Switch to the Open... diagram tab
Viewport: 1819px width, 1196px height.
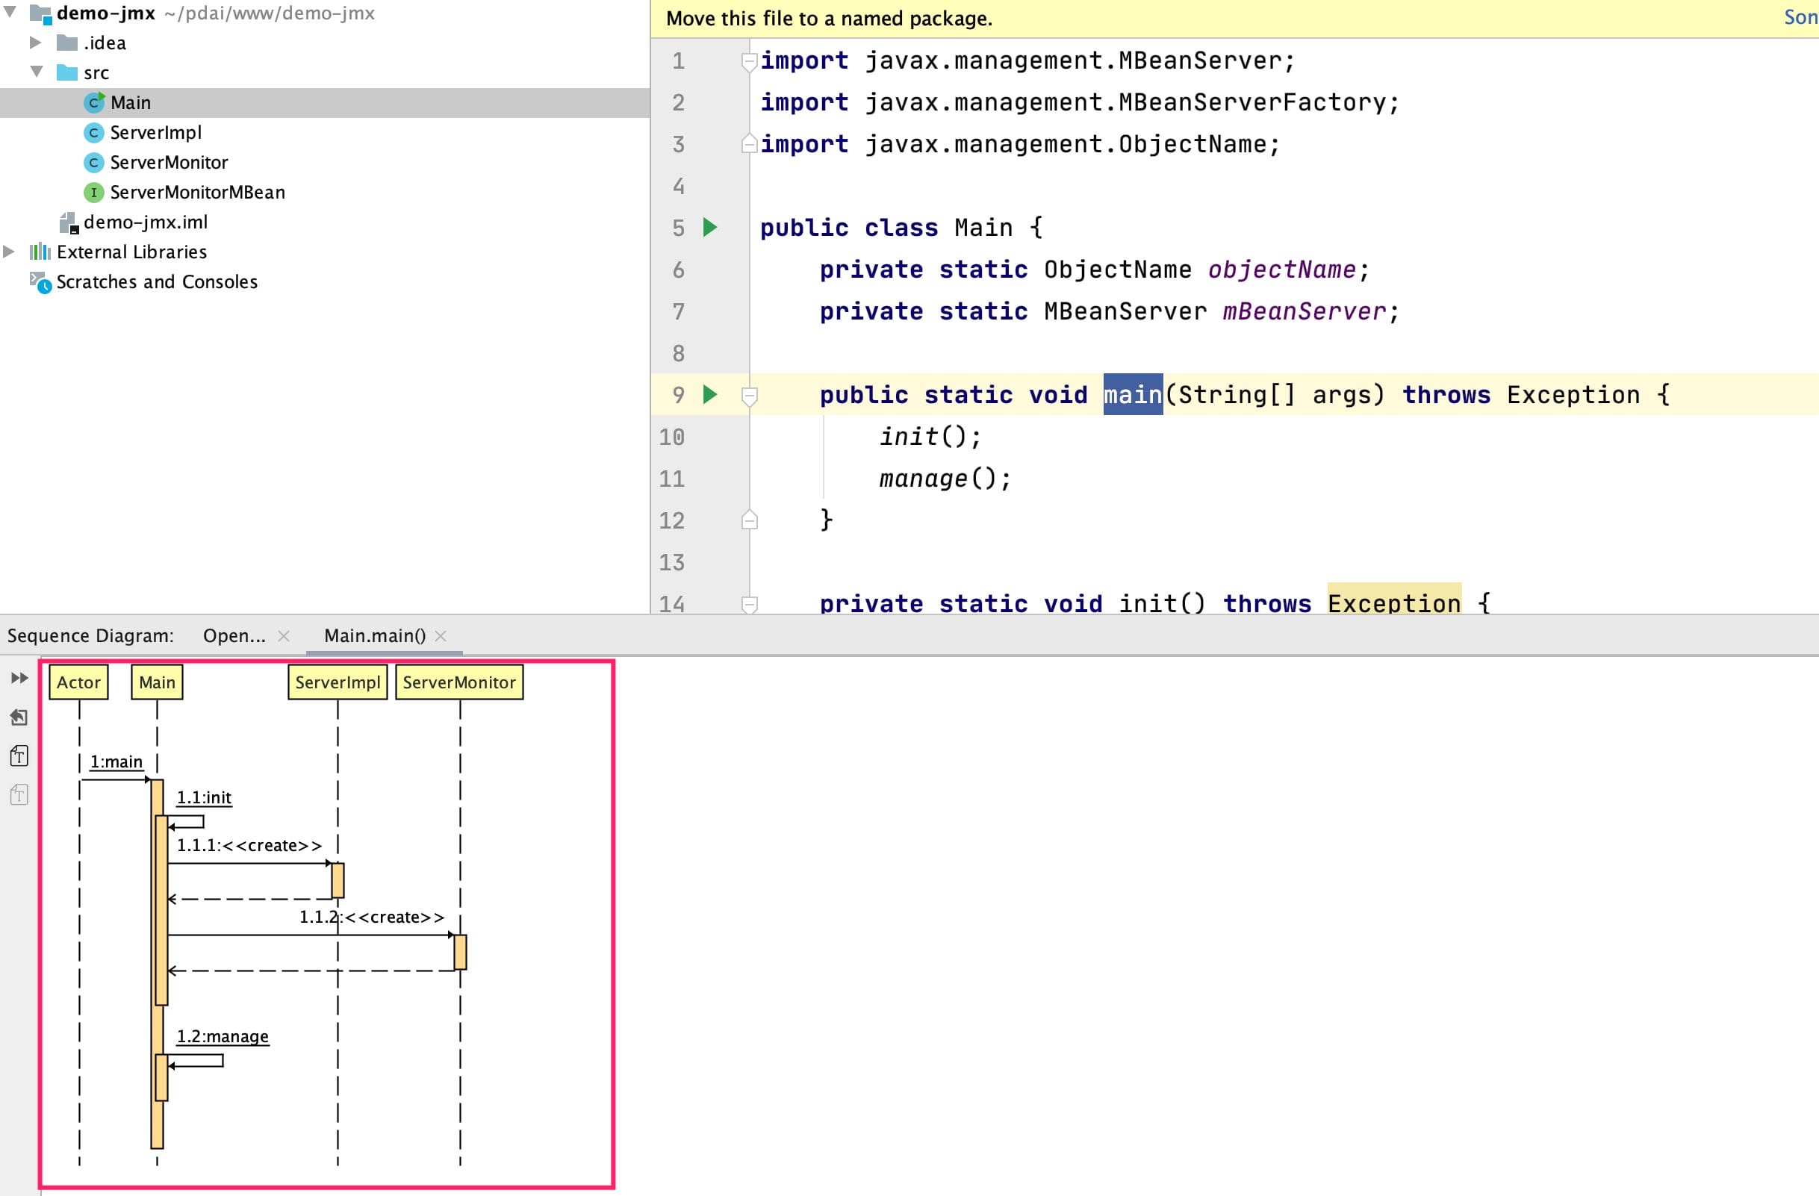[234, 636]
